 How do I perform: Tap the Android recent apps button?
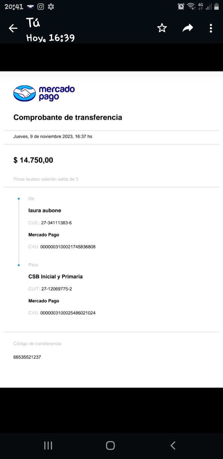(x=48, y=446)
